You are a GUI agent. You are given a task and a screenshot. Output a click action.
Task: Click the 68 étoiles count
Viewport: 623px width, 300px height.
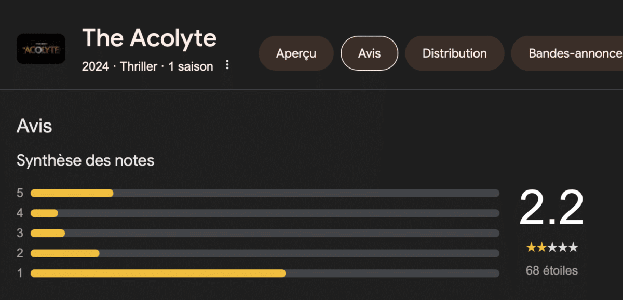(x=552, y=270)
